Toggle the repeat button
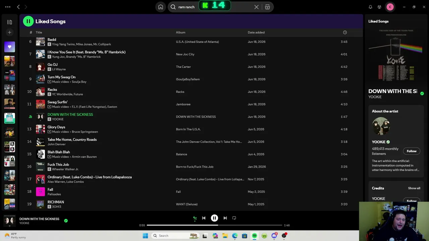The image size is (429, 241). (234, 218)
